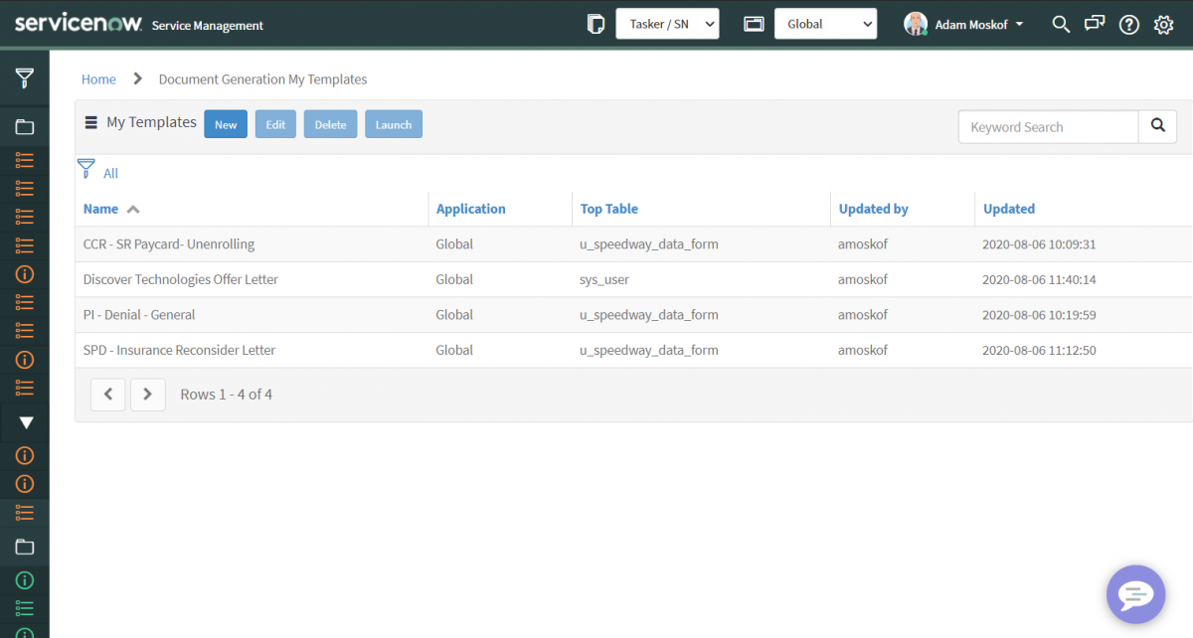The image size is (1193, 638).
Task: Click the All filter breadcrumb
Action: pos(110,173)
